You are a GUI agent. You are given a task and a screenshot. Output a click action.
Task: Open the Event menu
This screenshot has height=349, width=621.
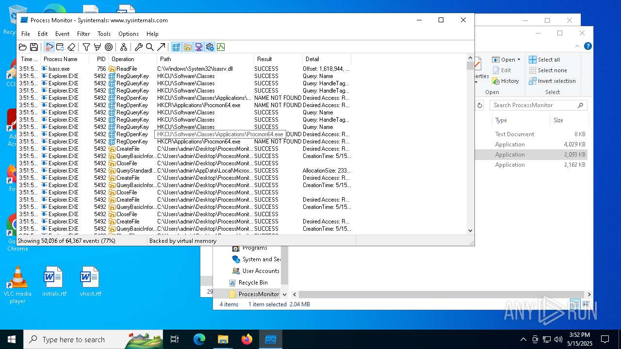pos(62,34)
